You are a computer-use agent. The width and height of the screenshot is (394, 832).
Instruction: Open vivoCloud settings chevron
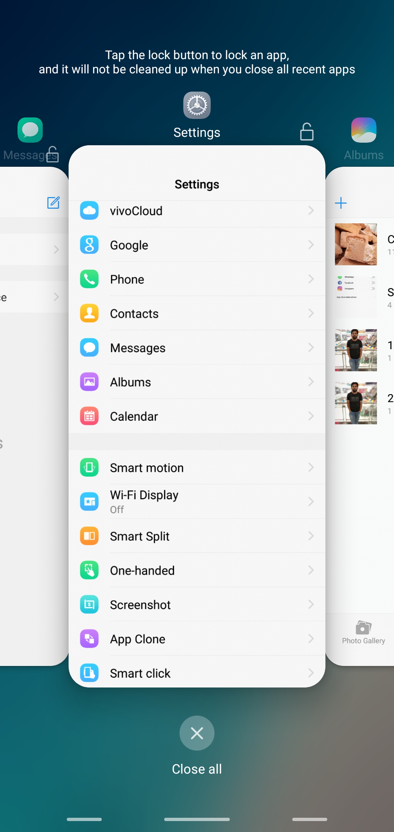pyautogui.click(x=311, y=211)
